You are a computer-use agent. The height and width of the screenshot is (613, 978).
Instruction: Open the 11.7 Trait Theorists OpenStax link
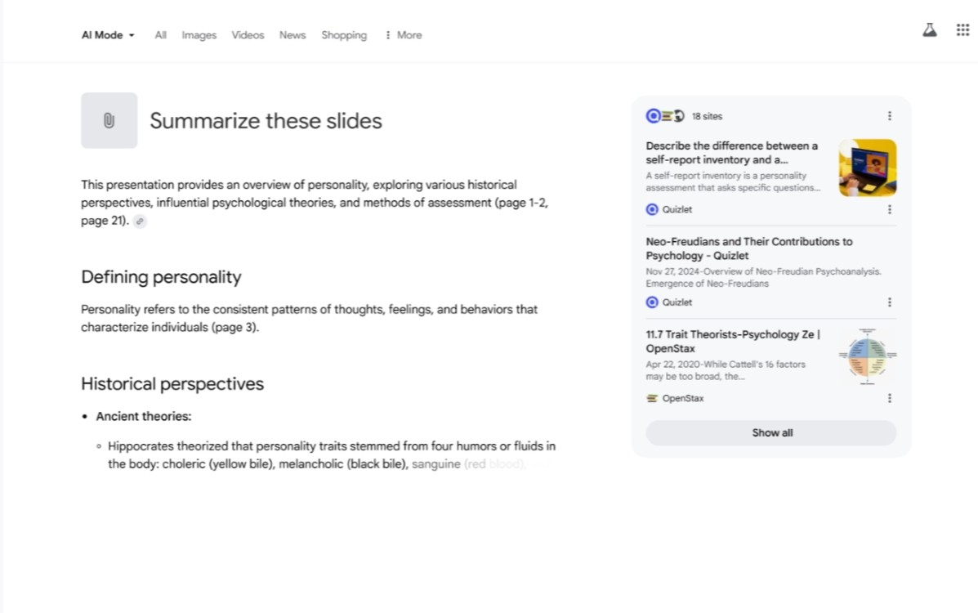coord(733,341)
